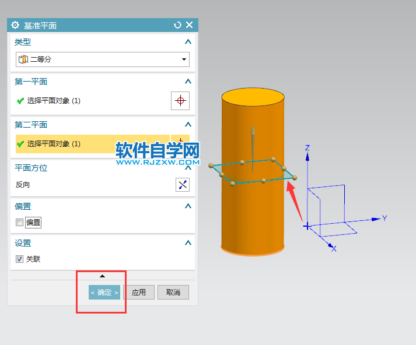Reset the 基准平面 dialog
Viewport: 416px width, 345px height.
pyautogui.click(x=177, y=25)
